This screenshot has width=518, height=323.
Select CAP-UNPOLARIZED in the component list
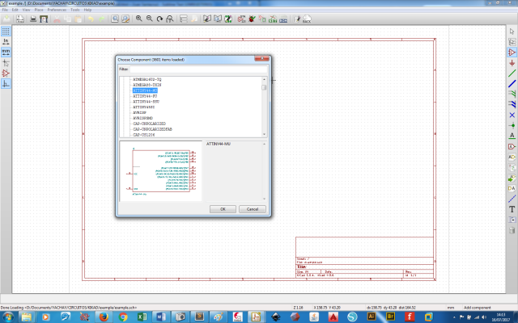(x=149, y=124)
